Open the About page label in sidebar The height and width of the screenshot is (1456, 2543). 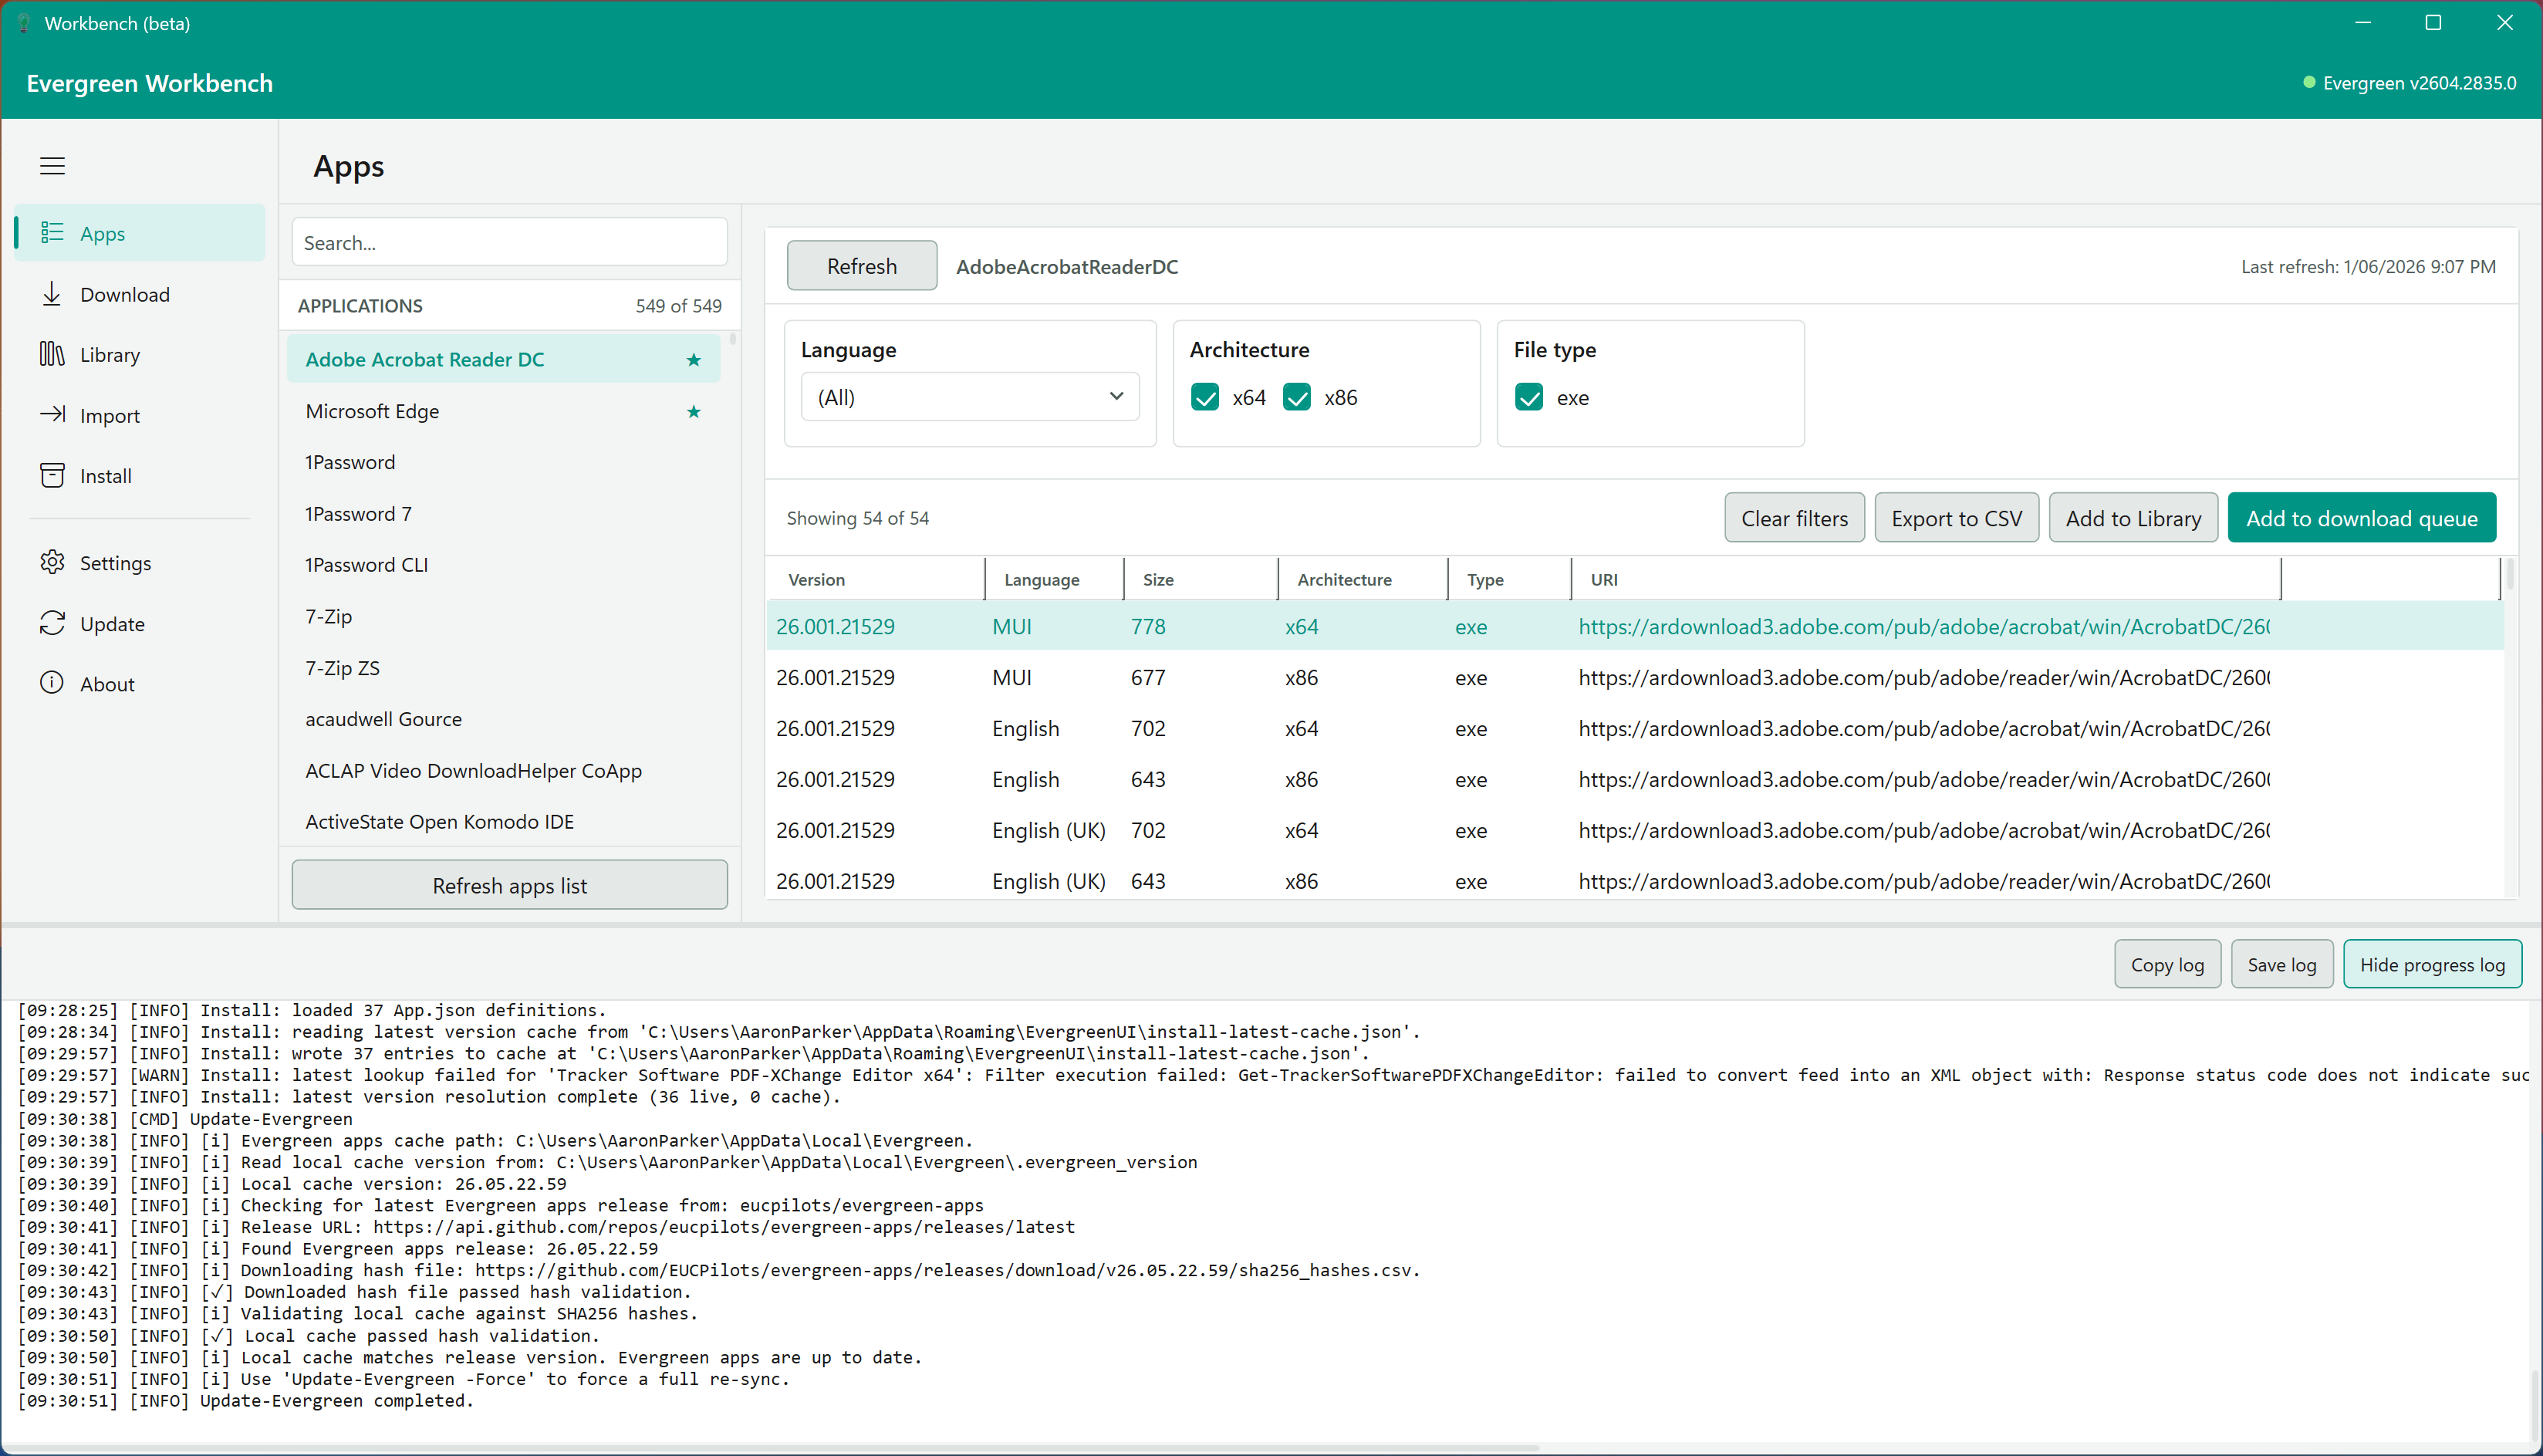107,684
